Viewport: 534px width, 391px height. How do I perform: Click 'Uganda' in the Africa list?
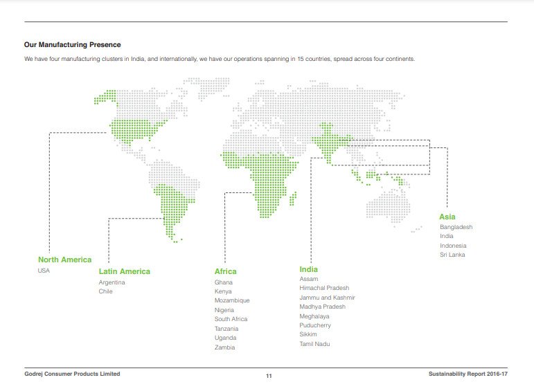[x=226, y=338]
